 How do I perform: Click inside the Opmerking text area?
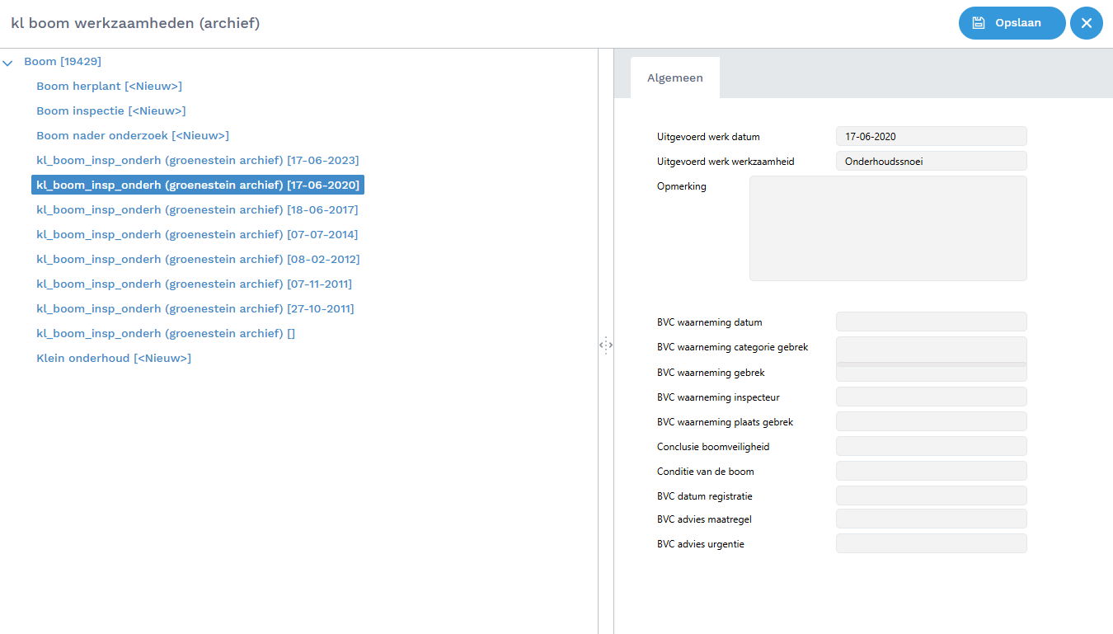coord(888,228)
